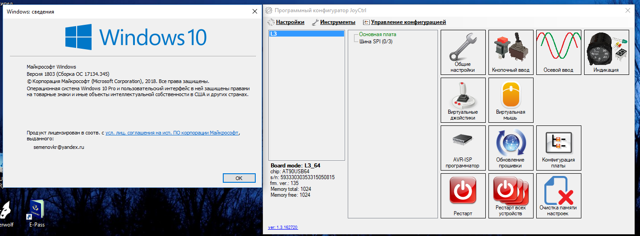Close the Windows: сведения dialog
This screenshot has height=236, width=640.
tap(255, 12)
